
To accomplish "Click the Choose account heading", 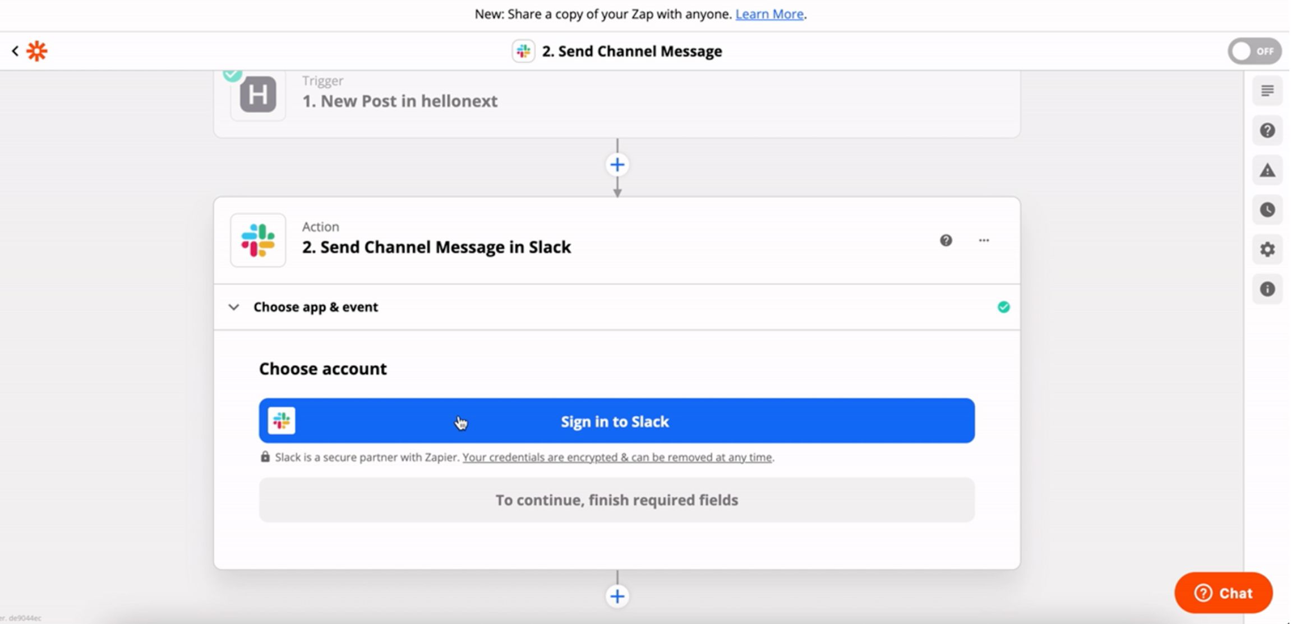I will click(x=322, y=369).
